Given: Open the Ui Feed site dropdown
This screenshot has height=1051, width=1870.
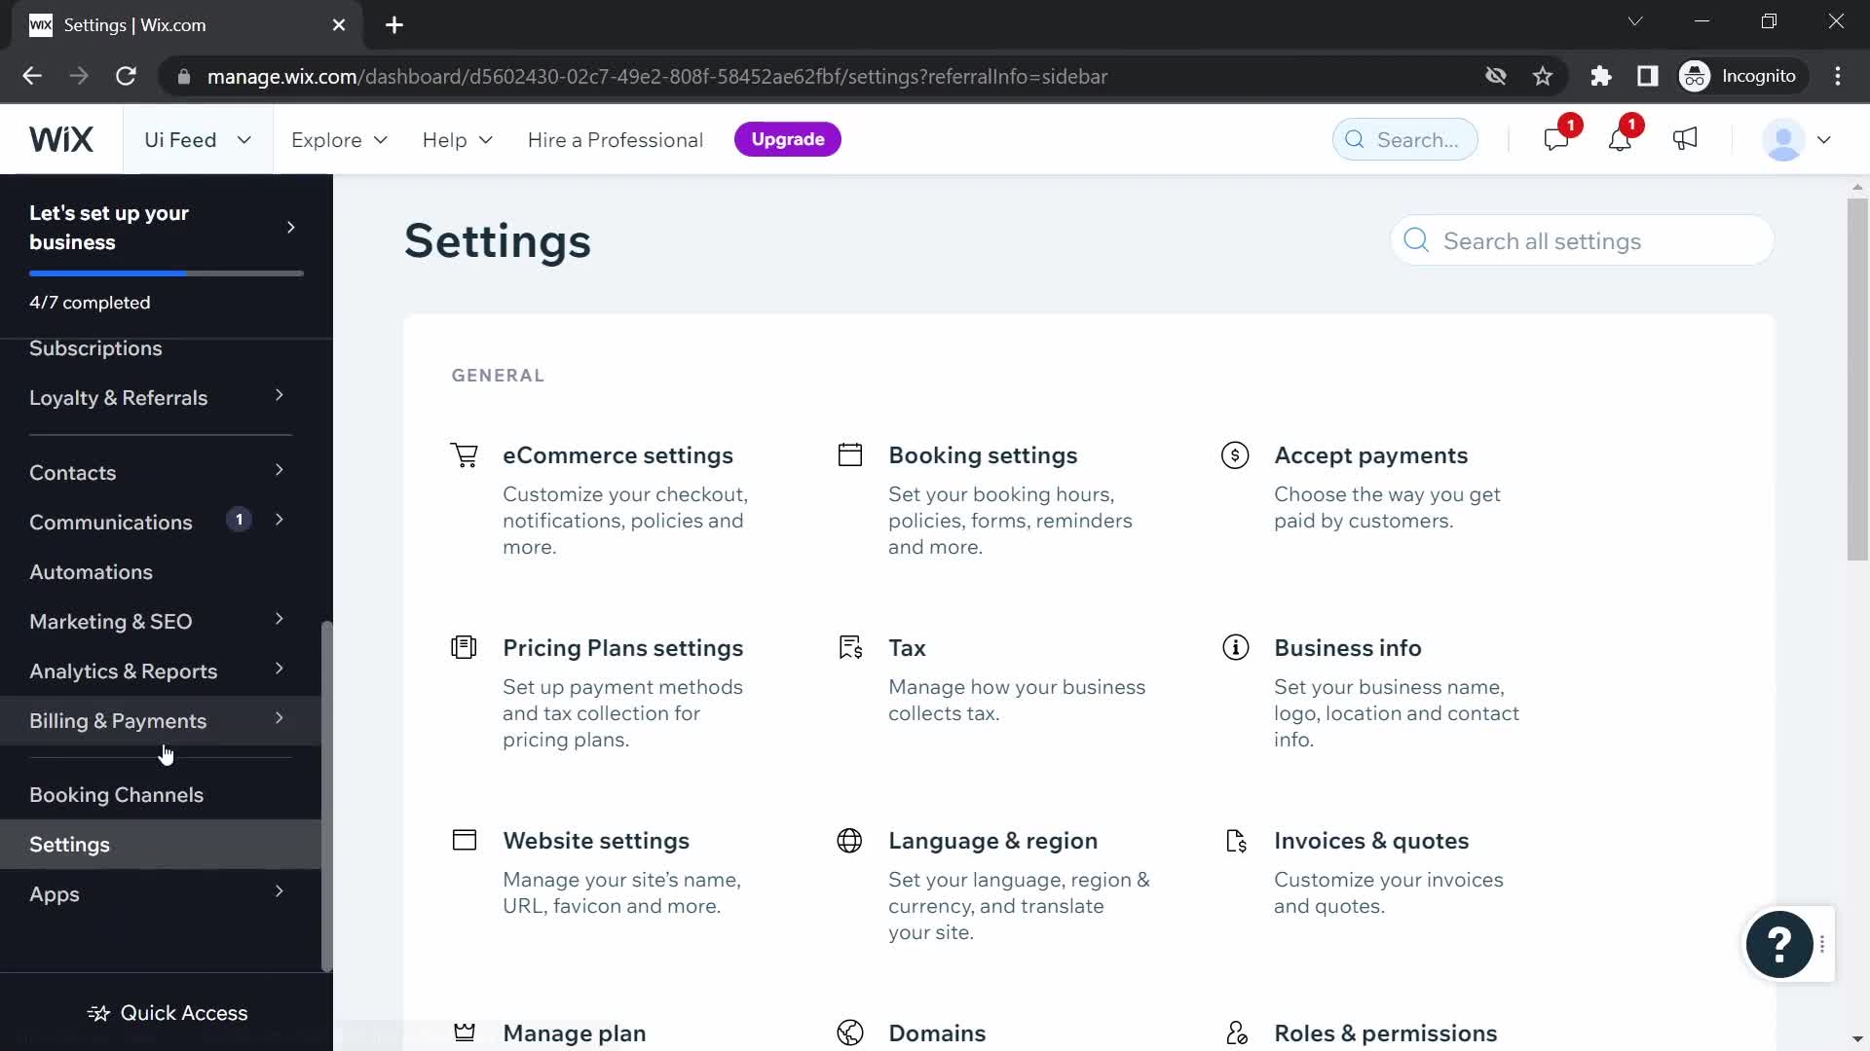Looking at the screenshot, I should click(198, 140).
